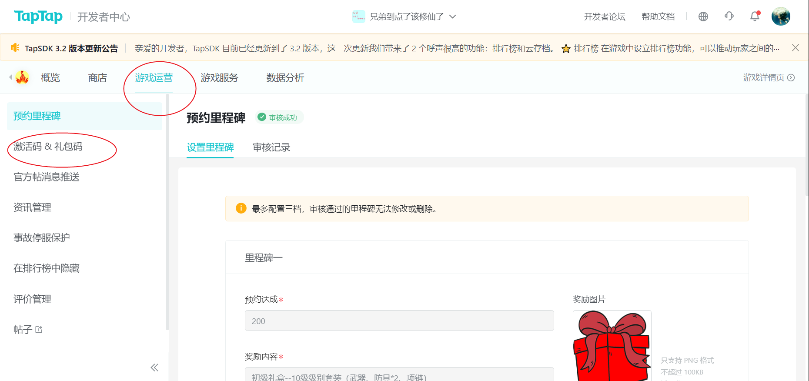
Task: Close the TapSDK announcement banner
Action: (x=796, y=48)
